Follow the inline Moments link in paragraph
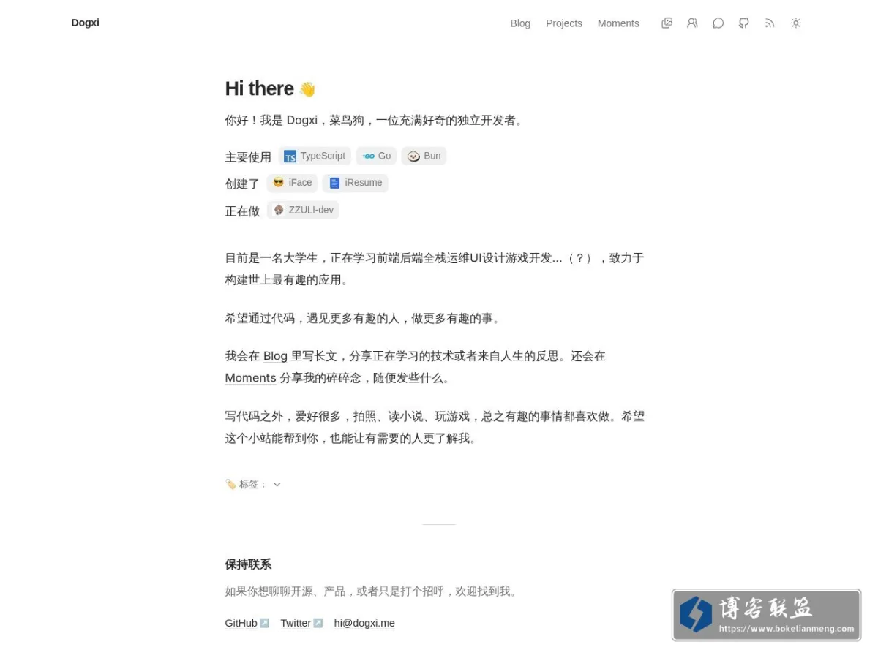Viewport: 878px width, 658px height. [x=250, y=378]
